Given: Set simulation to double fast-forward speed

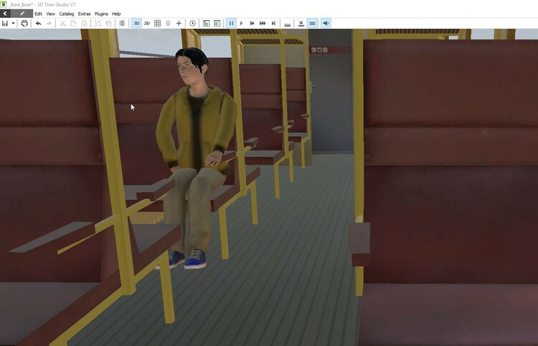Looking at the screenshot, I should (252, 23).
